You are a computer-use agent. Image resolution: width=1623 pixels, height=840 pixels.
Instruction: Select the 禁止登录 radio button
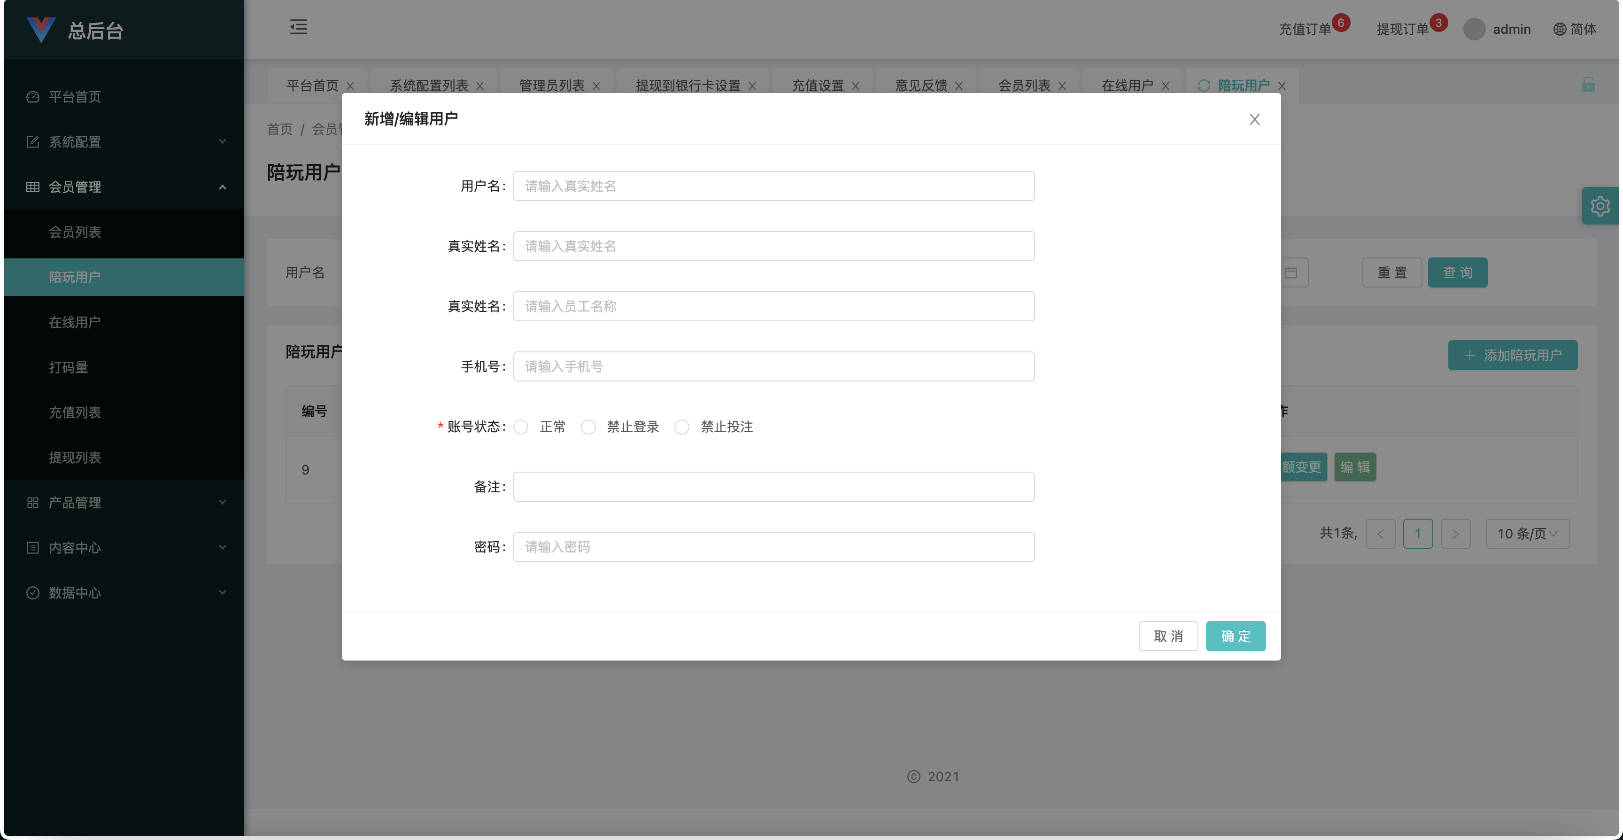coord(588,427)
